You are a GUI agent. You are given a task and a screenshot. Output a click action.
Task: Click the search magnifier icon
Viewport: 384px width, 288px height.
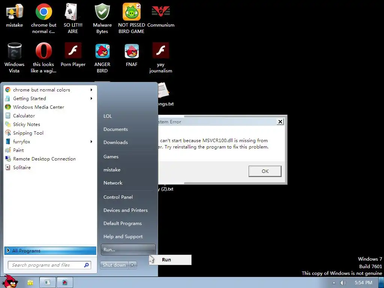pyautogui.click(x=86, y=265)
